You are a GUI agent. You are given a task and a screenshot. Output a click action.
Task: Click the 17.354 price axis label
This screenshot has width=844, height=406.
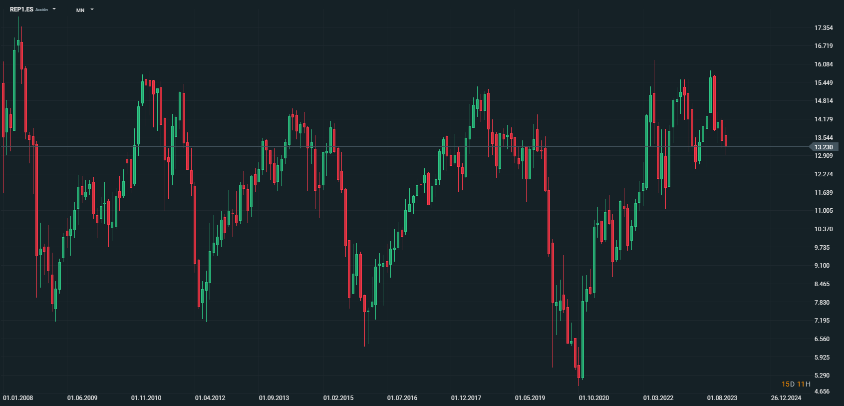824,28
